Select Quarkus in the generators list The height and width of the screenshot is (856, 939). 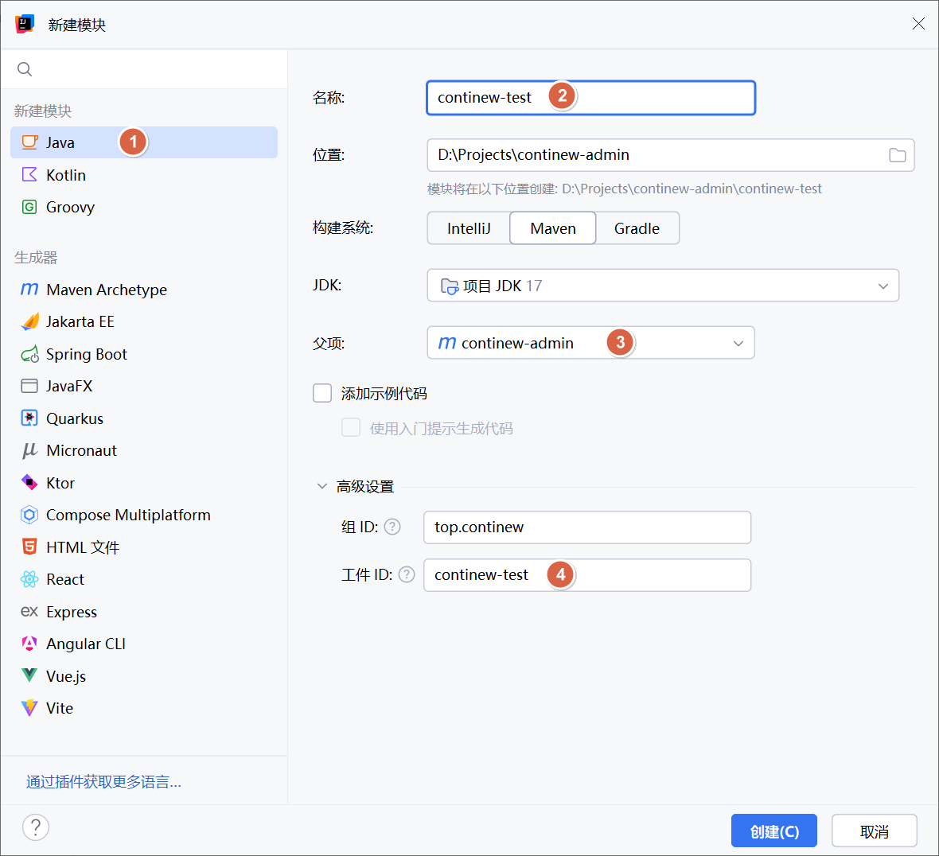click(x=144, y=418)
